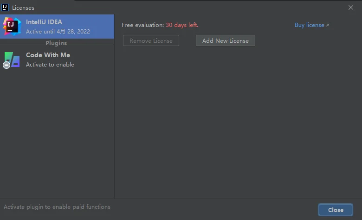
Task: Click the Close button
Action: [336, 210]
